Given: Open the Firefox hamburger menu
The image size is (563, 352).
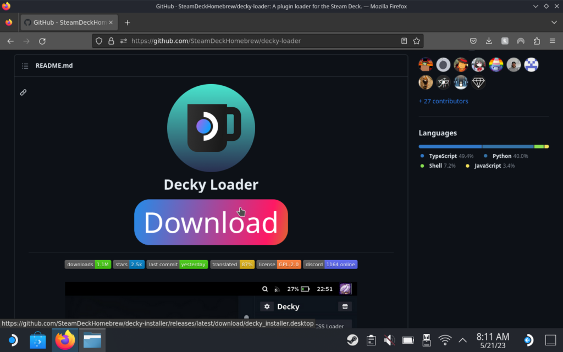Looking at the screenshot, I should (552, 41).
